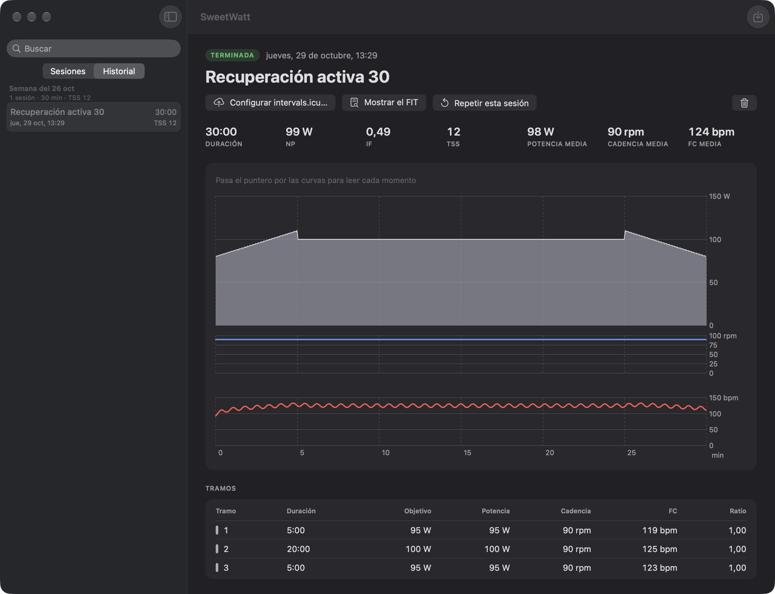
Task: Toggle the sidebar panel icon
Action: 170,16
